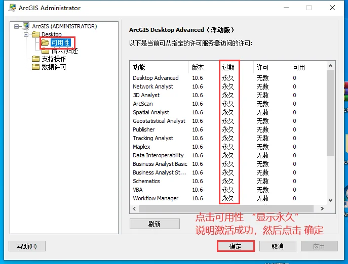This screenshot has height=264, width=348.
Task: Select the Business Analyst St... row
Action: tap(228, 172)
